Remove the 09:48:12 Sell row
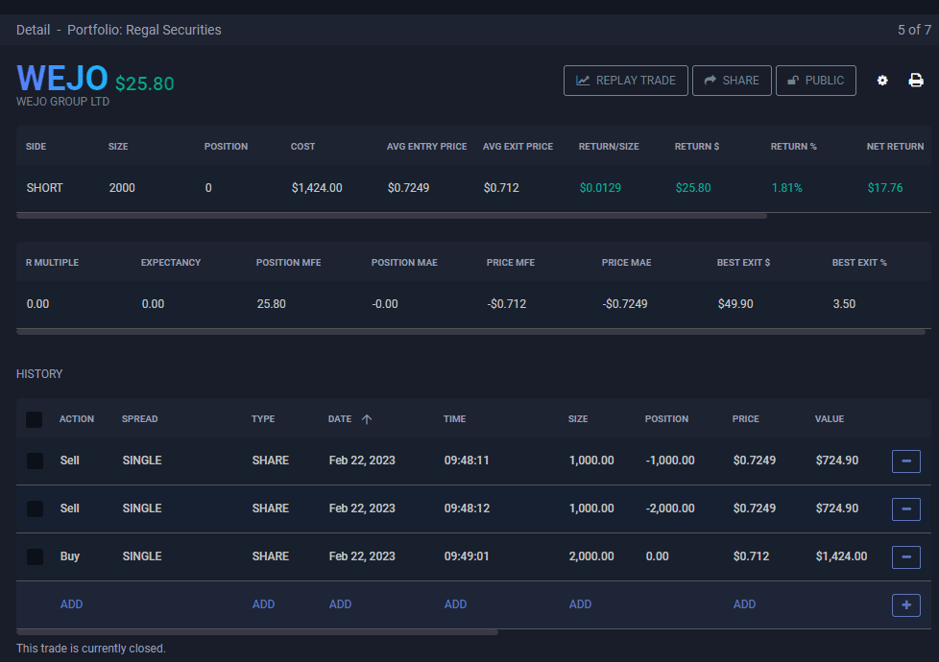Viewport: 939px width, 662px height. coord(905,509)
